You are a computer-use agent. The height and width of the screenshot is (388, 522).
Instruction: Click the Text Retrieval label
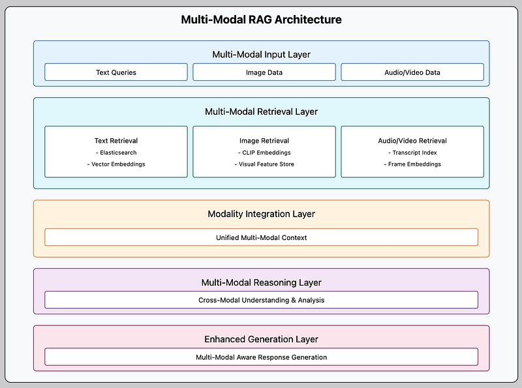[x=116, y=141]
